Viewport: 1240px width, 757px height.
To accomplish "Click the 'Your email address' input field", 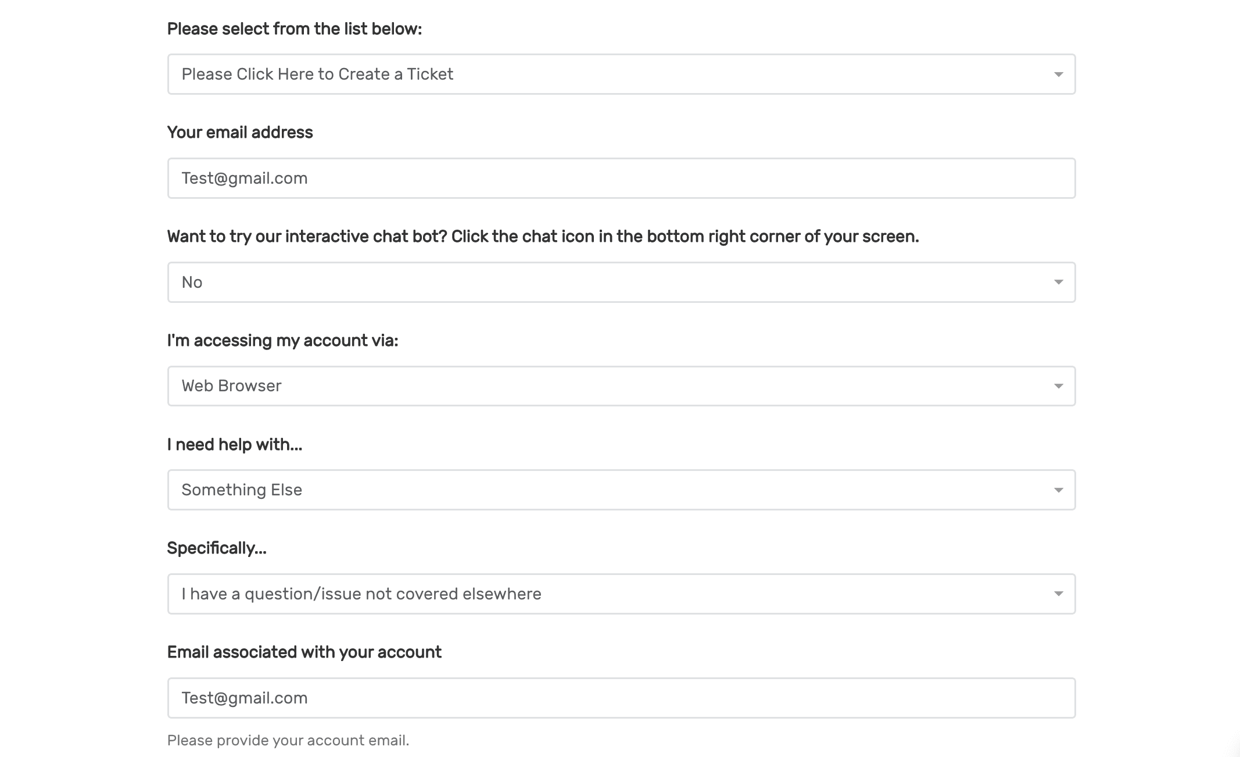I will [x=621, y=178].
